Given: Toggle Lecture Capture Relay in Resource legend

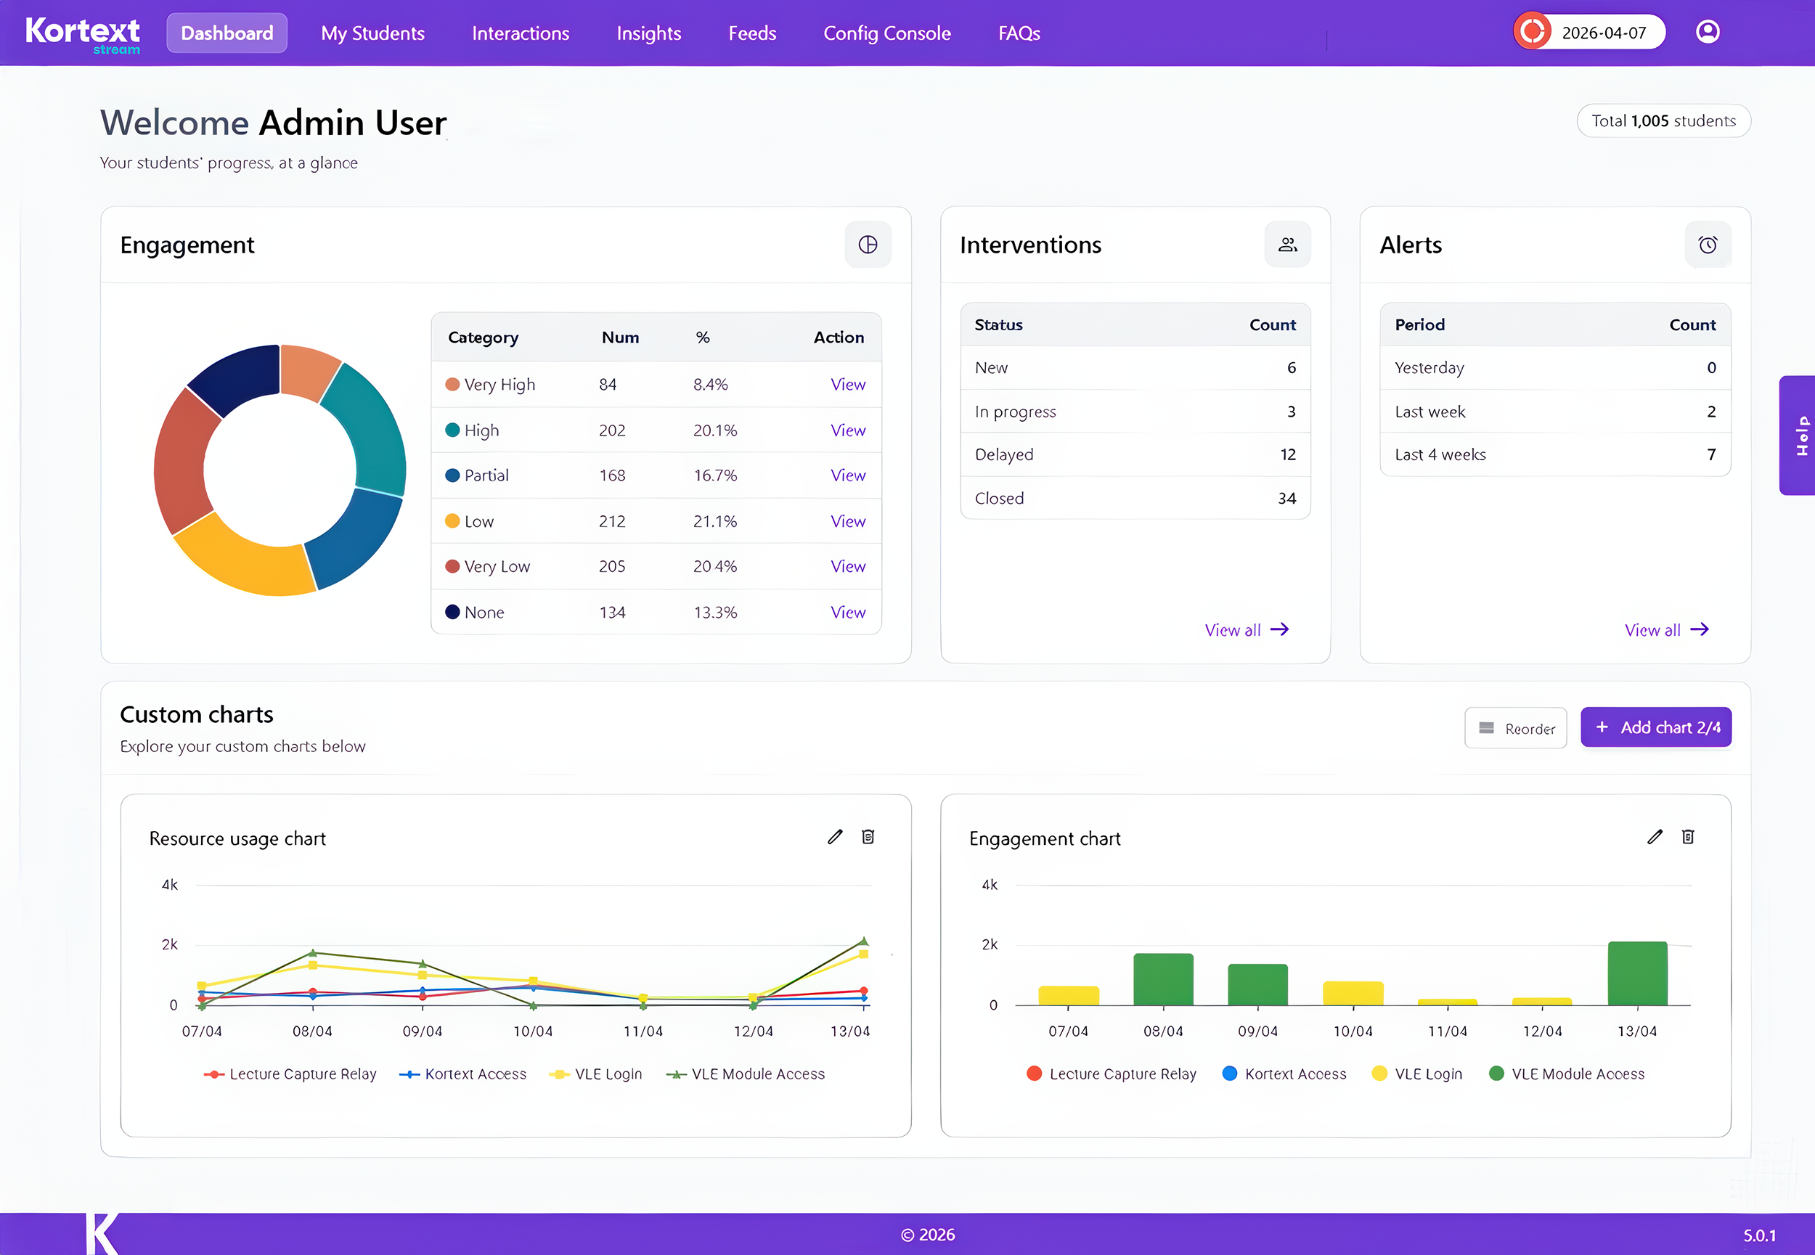Looking at the screenshot, I should pos(290,1074).
